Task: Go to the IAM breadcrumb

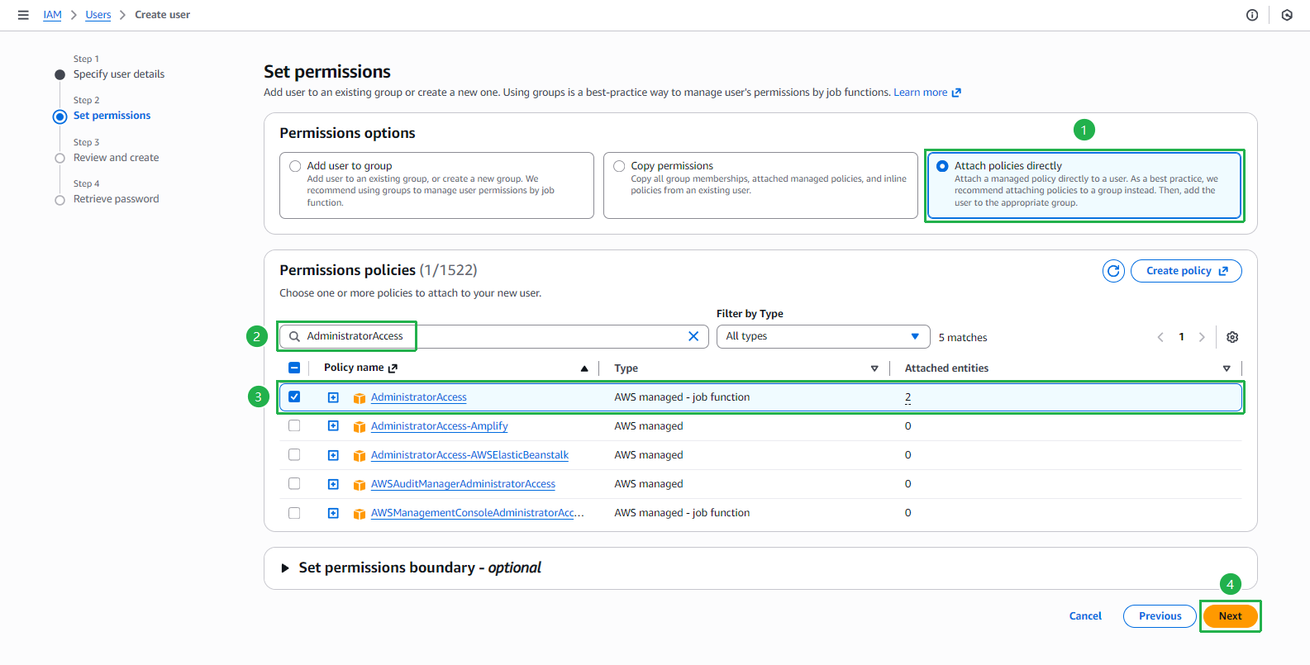Action: pos(52,15)
